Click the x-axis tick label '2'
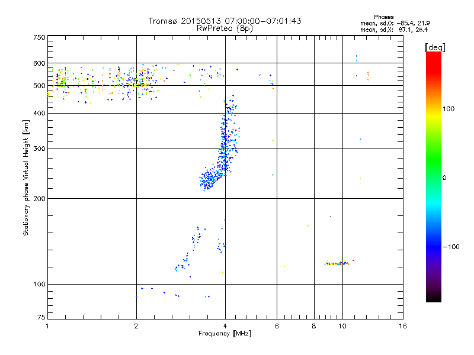This screenshot has height=355, width=474. [x=136, y=326]
